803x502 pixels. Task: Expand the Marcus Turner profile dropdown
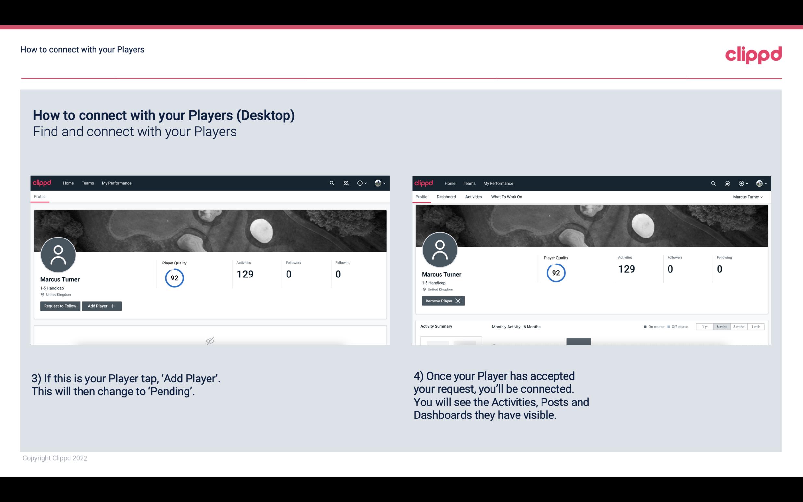(x=748, y=197)
